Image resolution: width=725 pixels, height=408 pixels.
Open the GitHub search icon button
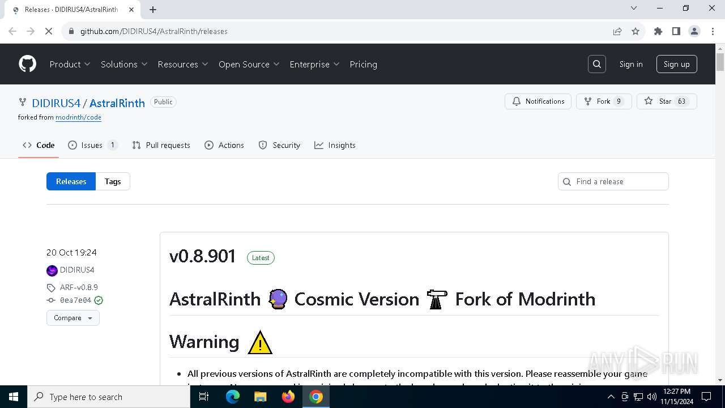point(597,64)
